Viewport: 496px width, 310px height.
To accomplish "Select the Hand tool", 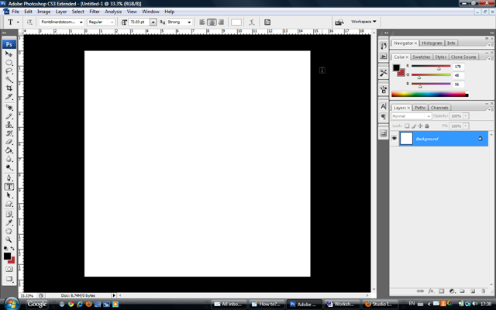I will [9, 231].
